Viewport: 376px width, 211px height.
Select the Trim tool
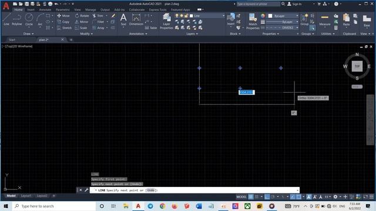98,16
